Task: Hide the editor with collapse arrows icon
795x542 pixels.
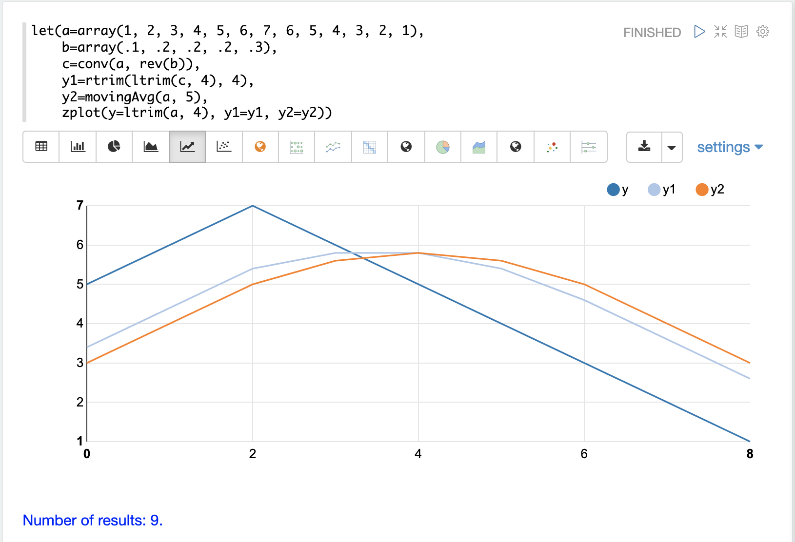Action: click(x=720, y=32)
